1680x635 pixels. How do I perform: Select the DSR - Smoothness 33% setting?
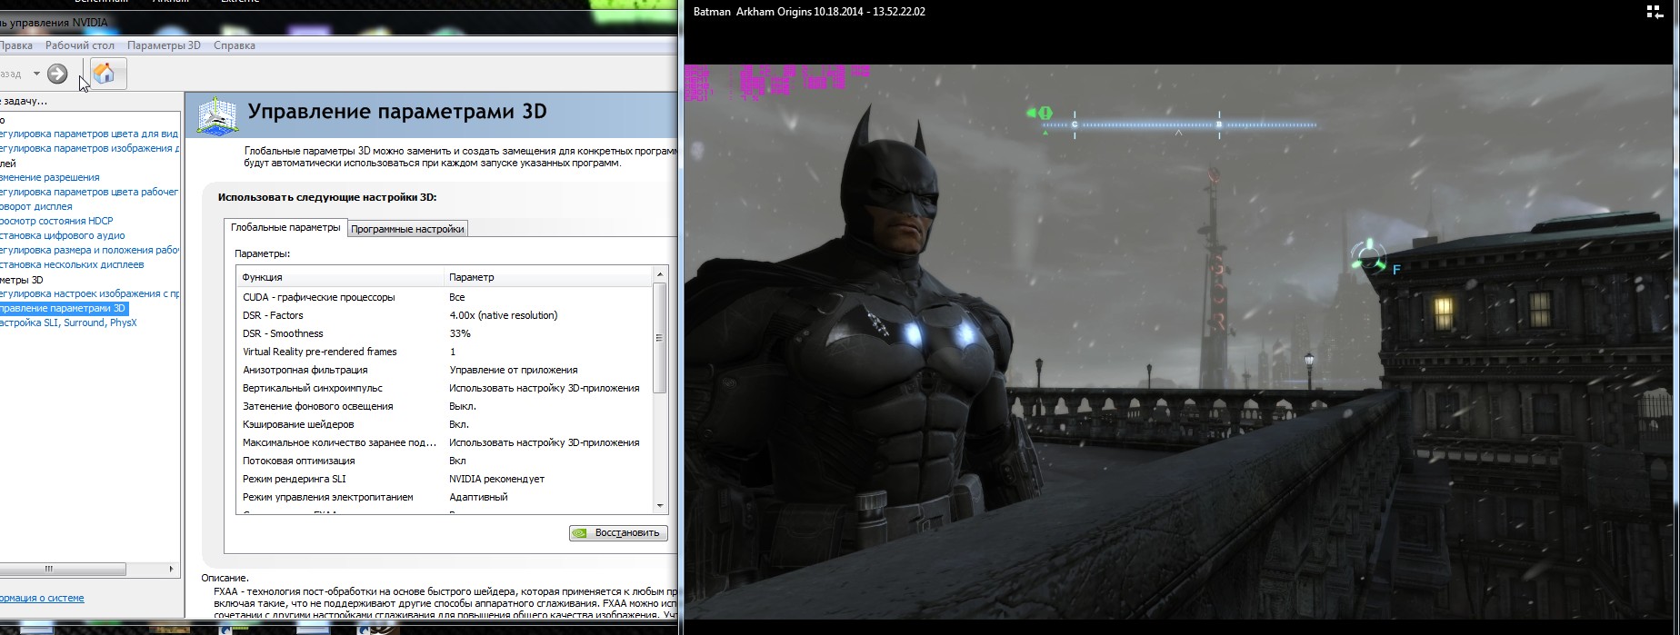click(459, 333)
